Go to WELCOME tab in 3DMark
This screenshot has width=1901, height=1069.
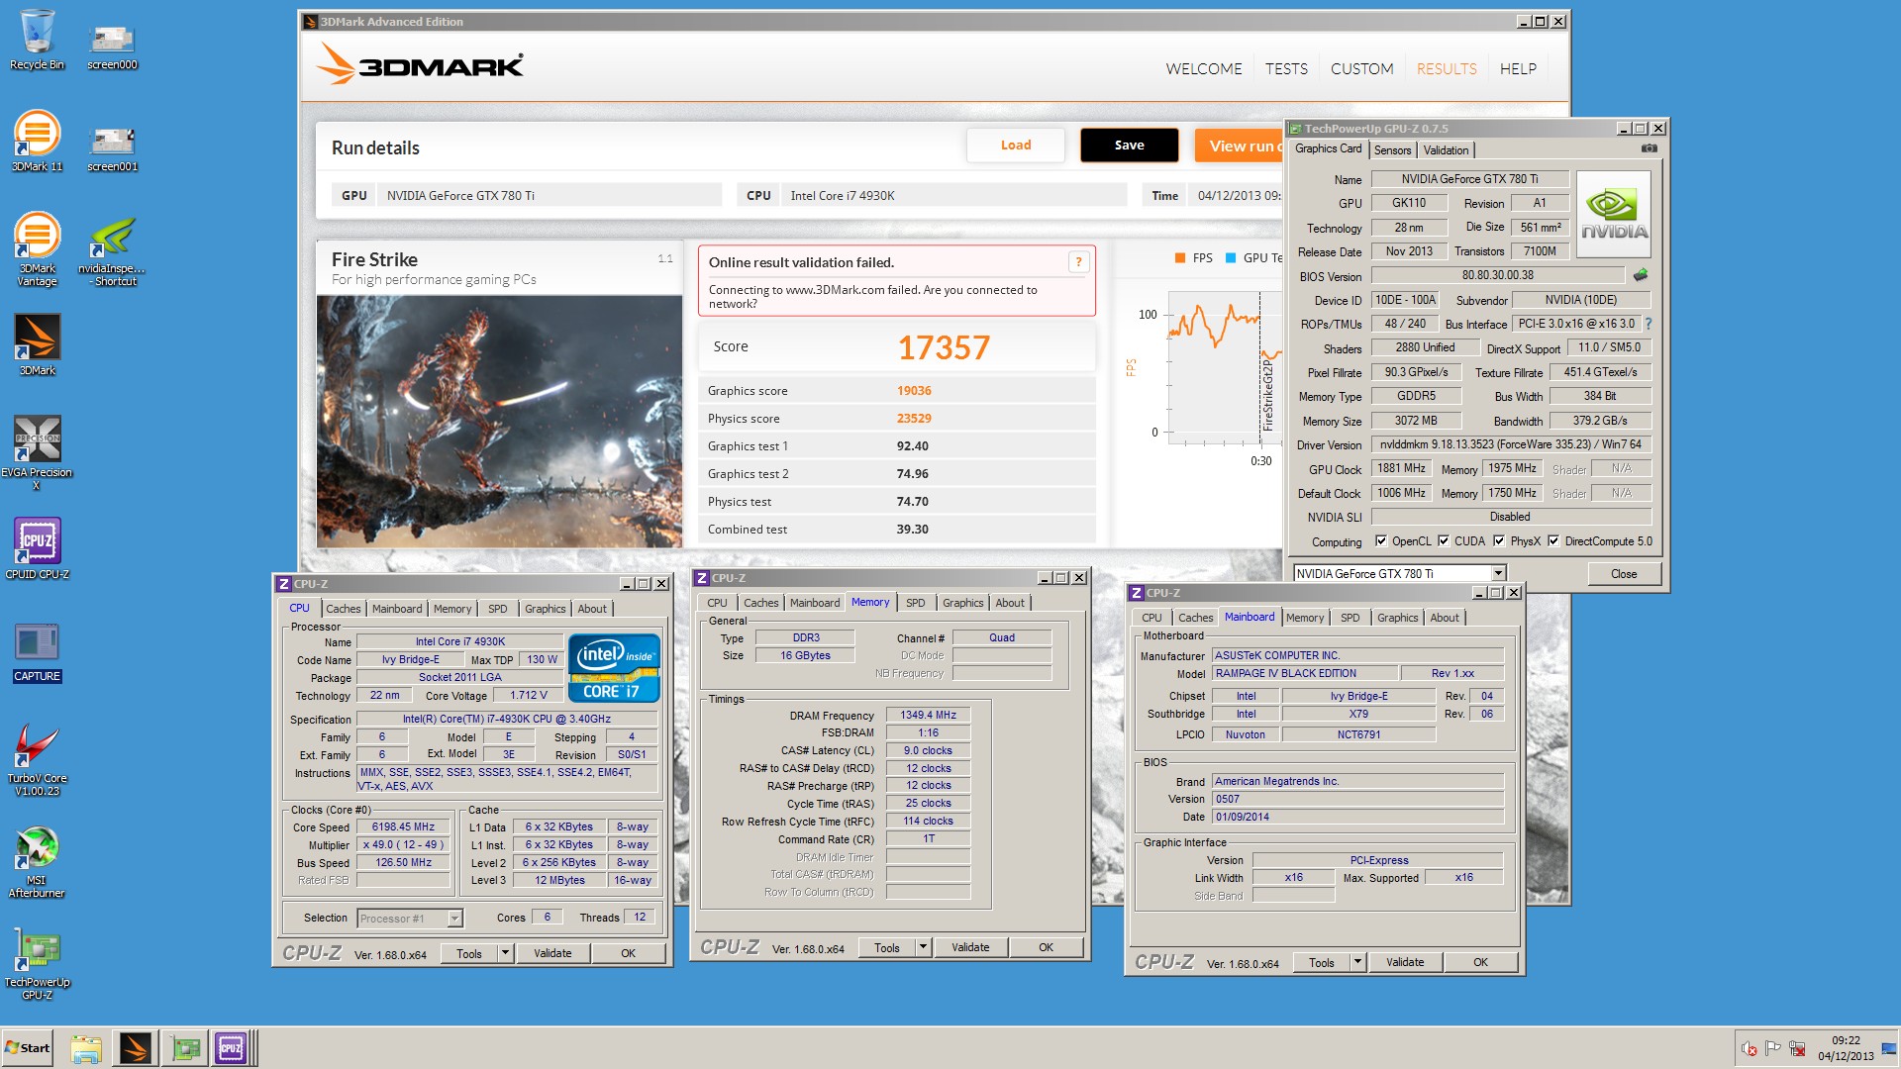tap(1204, 69)
